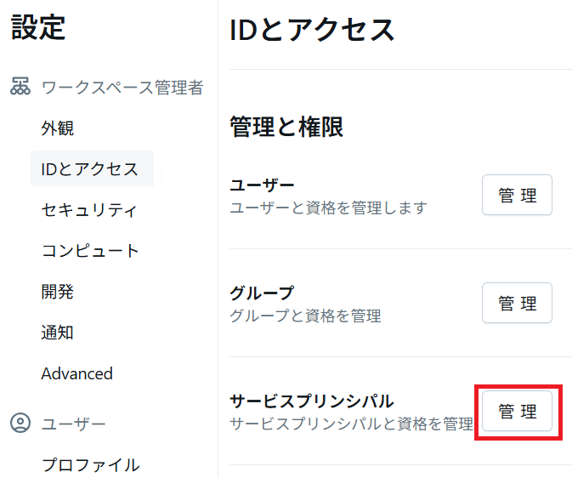
Task: Click description グループと資格を管理
Action: pos(305,316)
